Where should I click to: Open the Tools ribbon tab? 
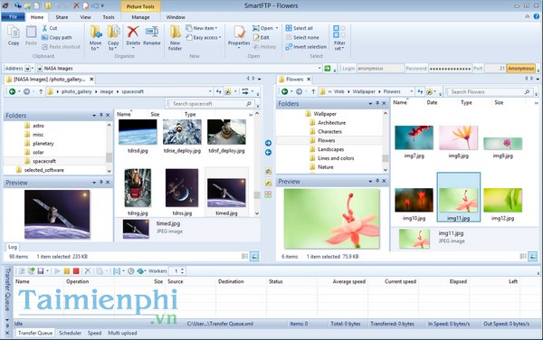(x=109, y=17)
